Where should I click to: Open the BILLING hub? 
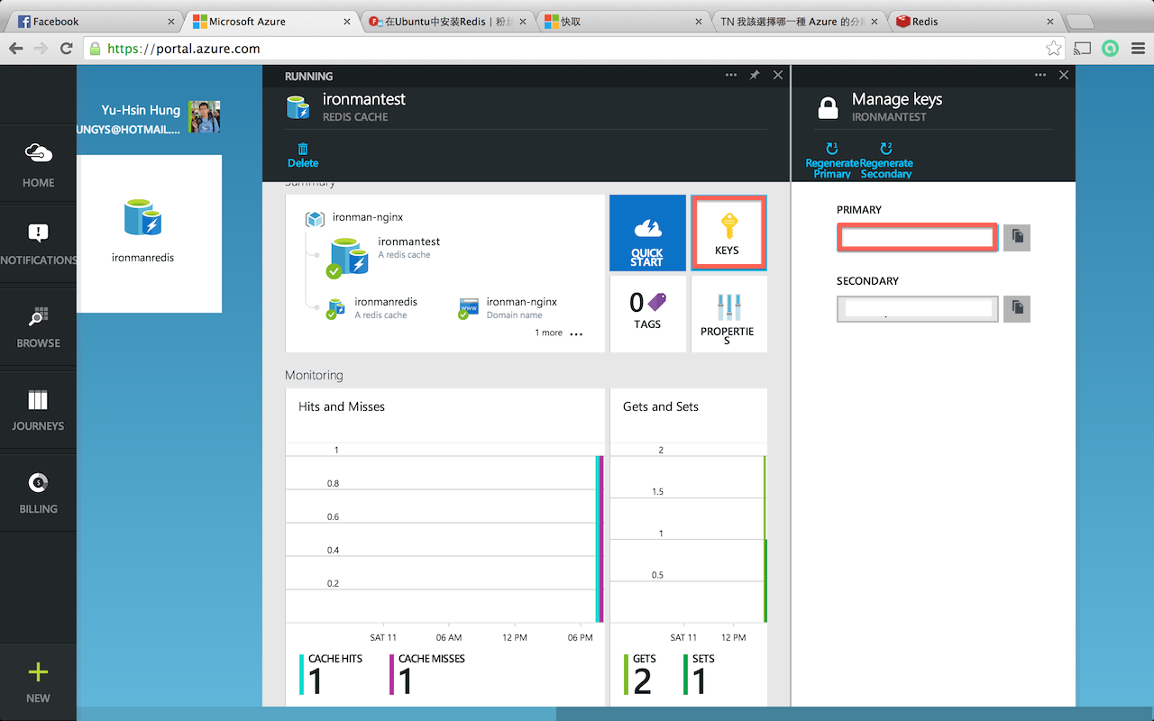(x=38, y=493)
